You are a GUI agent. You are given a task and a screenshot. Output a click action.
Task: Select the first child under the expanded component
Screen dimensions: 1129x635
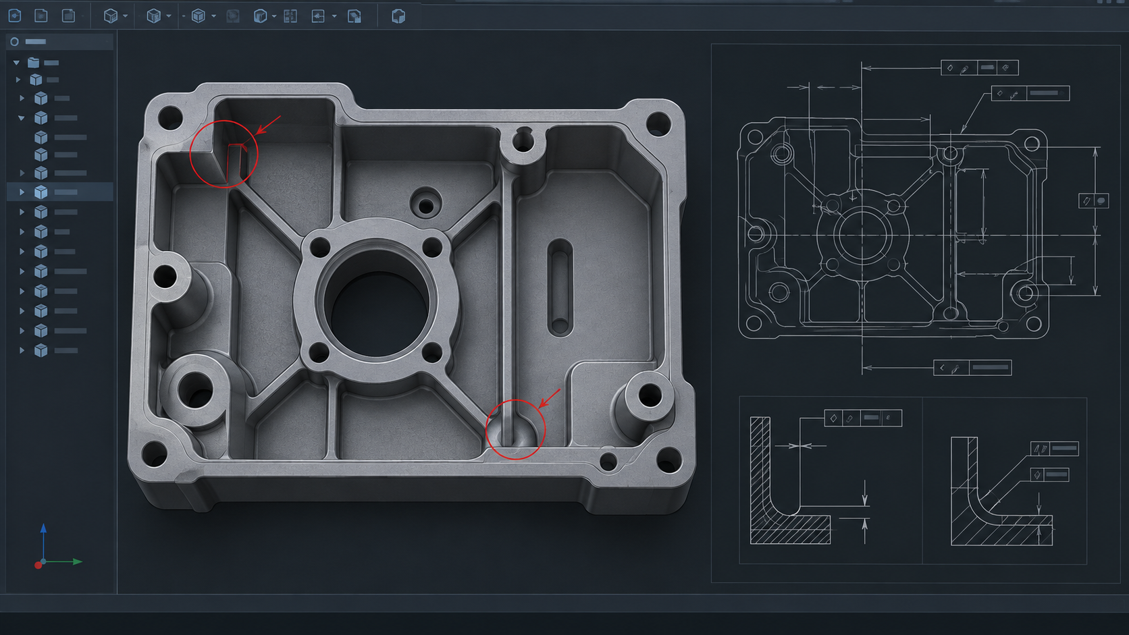(61, 137)
